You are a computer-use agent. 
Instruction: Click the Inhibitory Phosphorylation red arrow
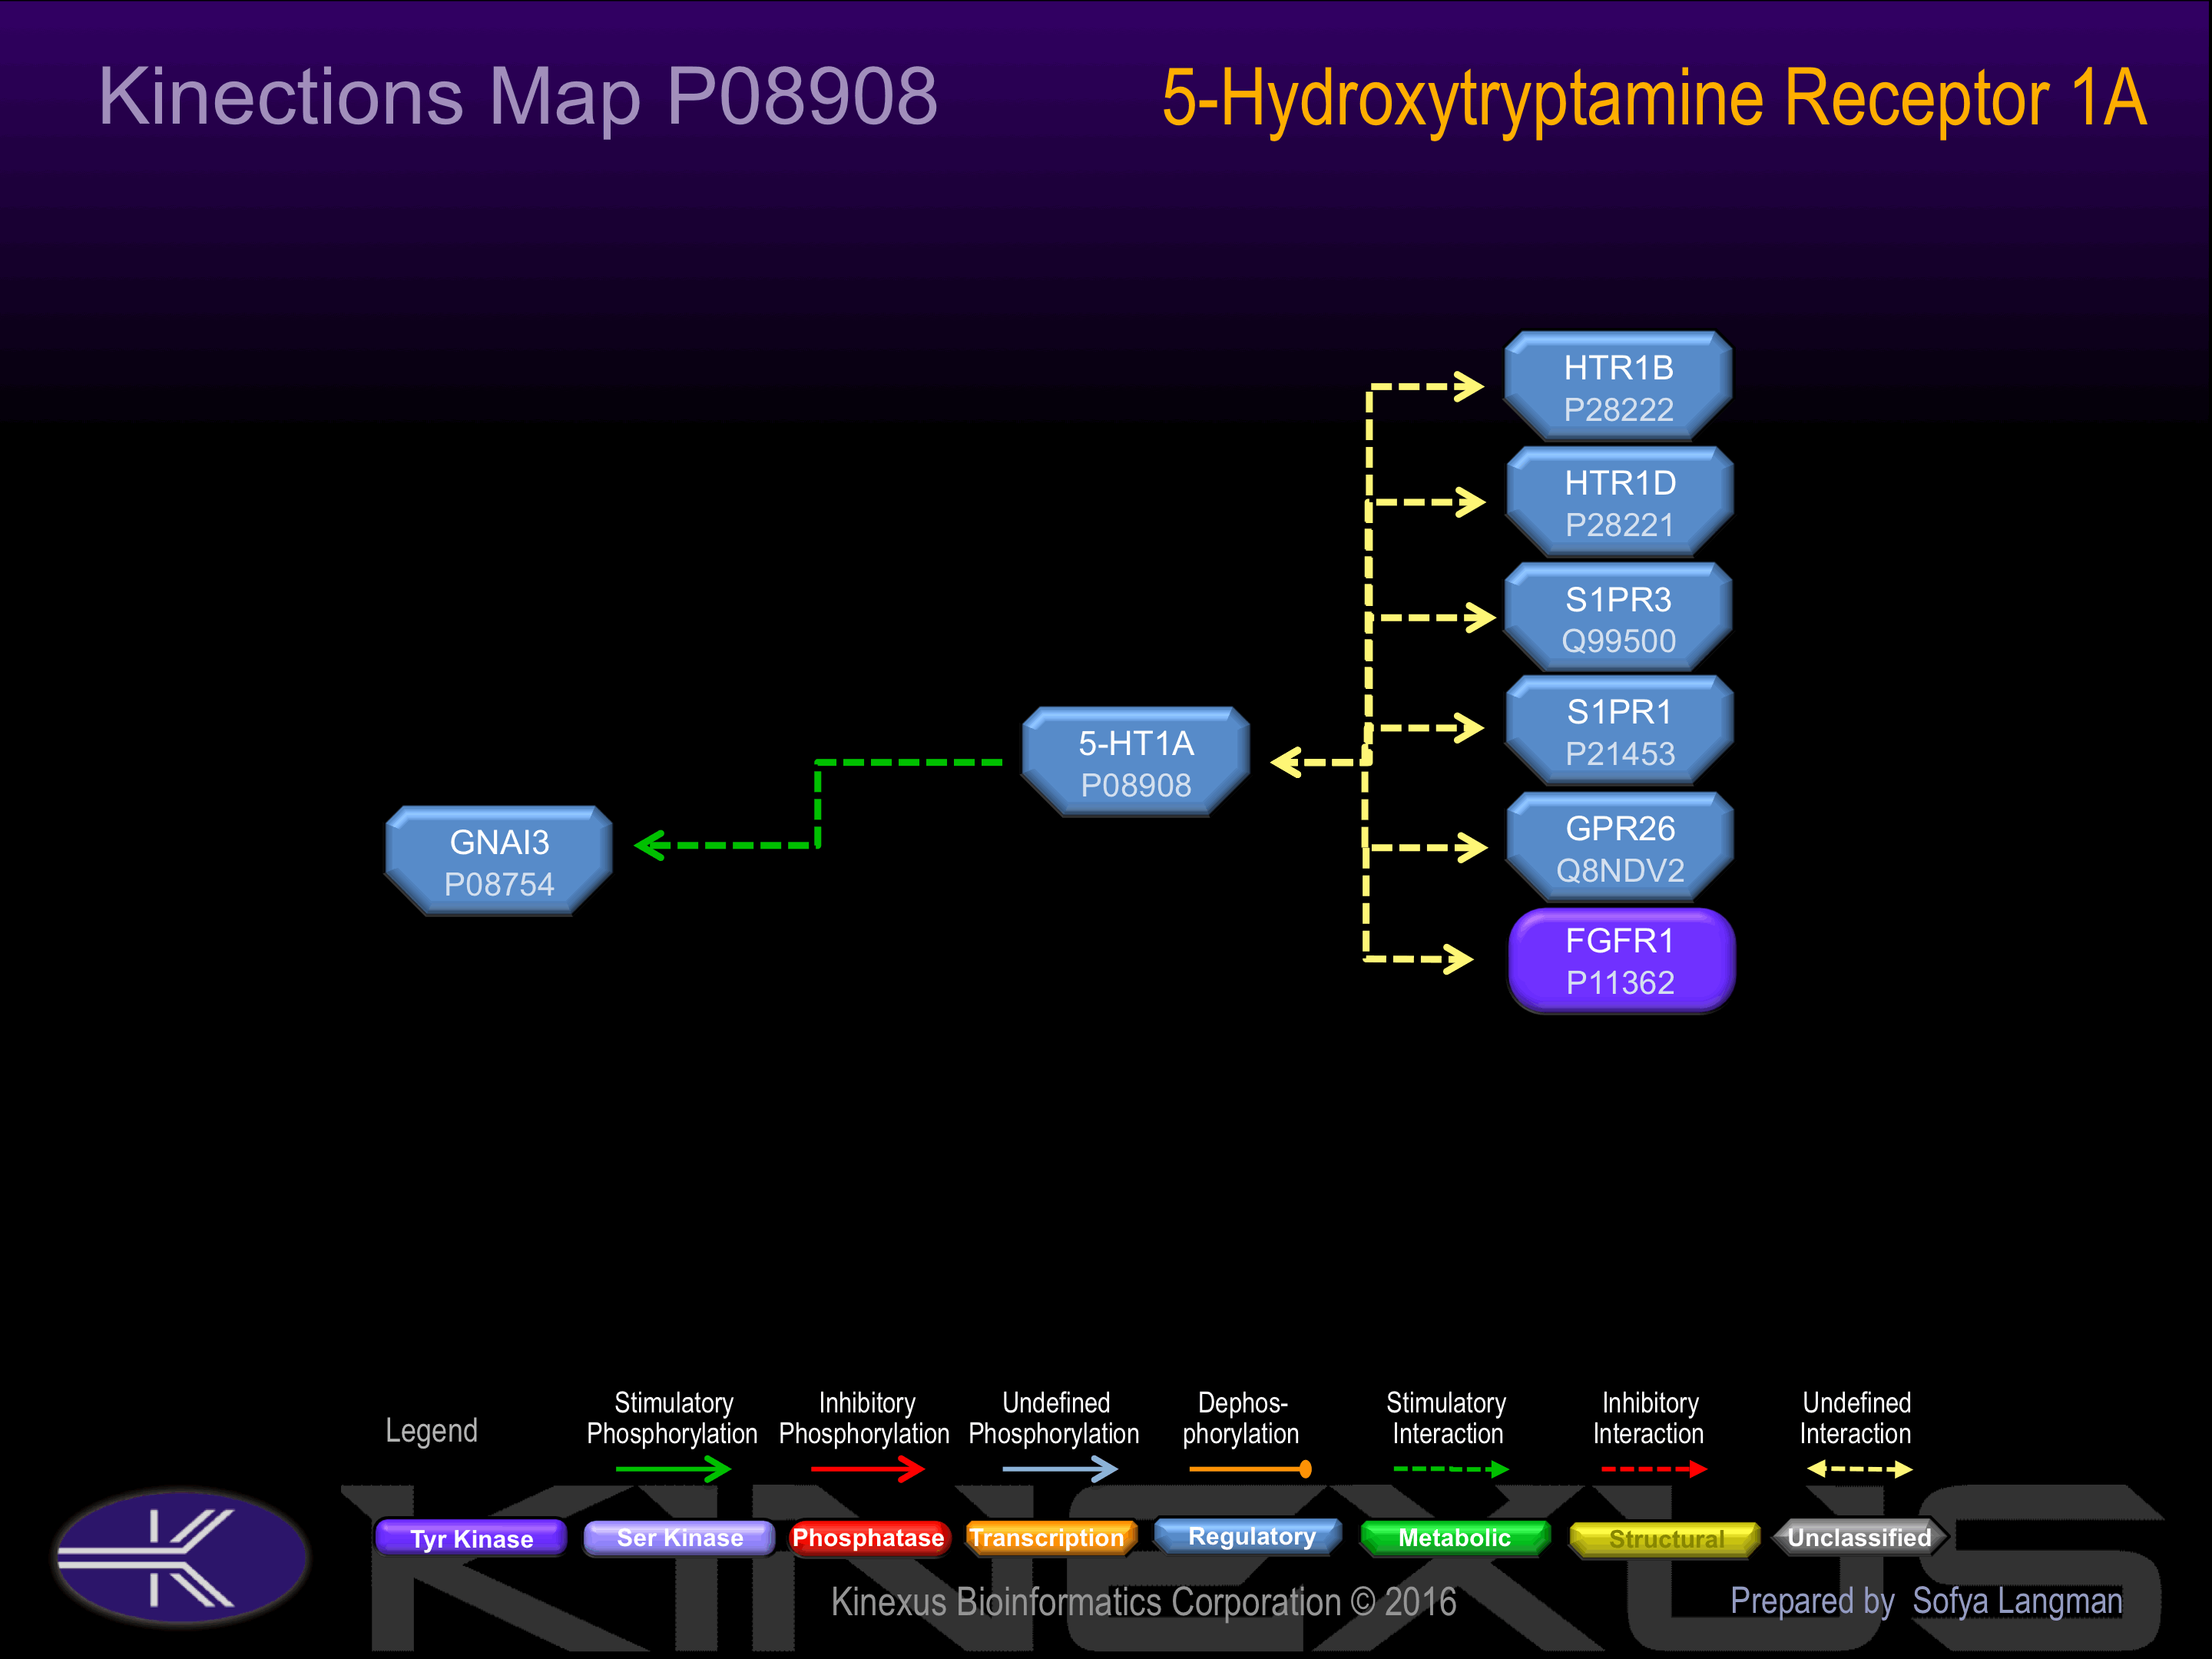[x=867, y=1469]
